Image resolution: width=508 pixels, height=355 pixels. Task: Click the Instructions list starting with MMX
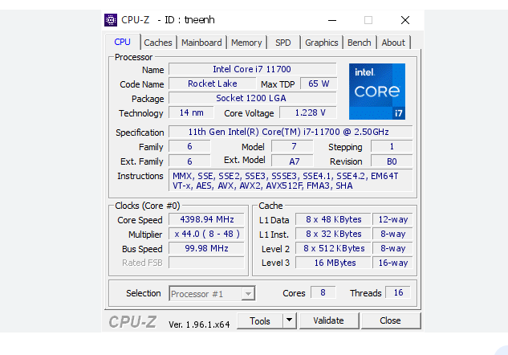click(291, 181)
